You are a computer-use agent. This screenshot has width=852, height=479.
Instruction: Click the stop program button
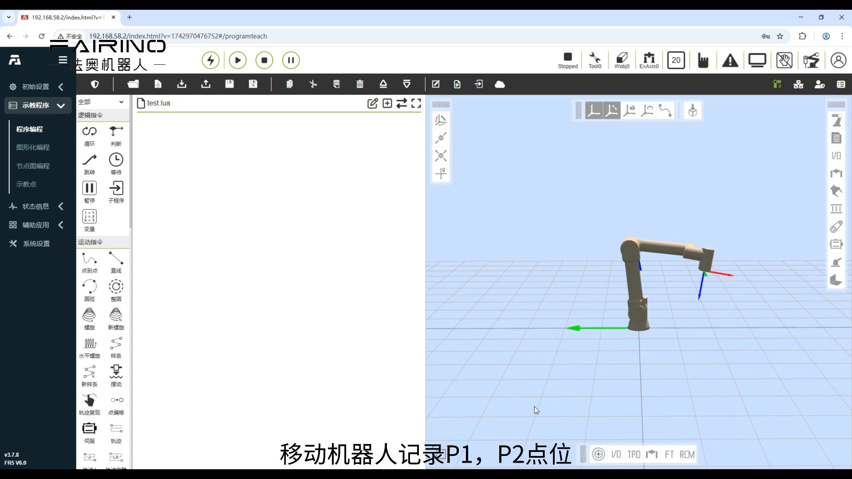pyautogui.click(x=264, y=60)
